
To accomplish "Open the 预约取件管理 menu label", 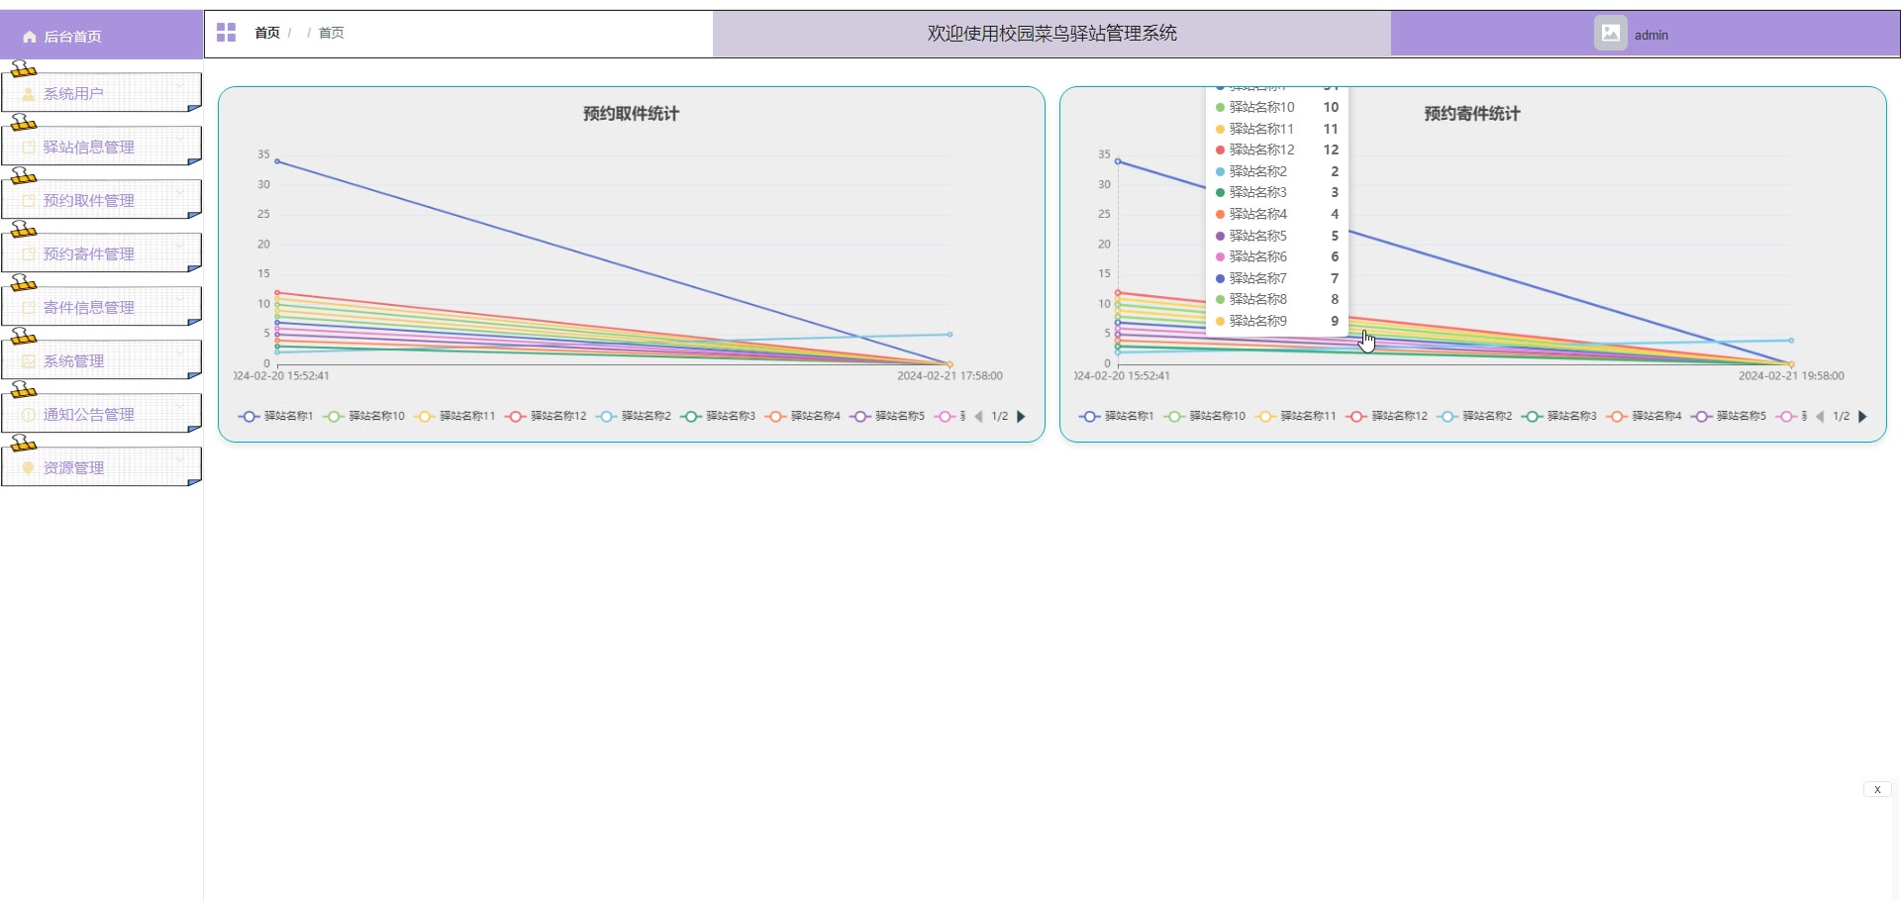I will (x=89, y=201).
